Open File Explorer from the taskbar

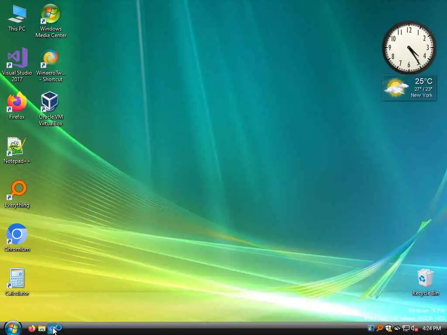coord(42,328)
